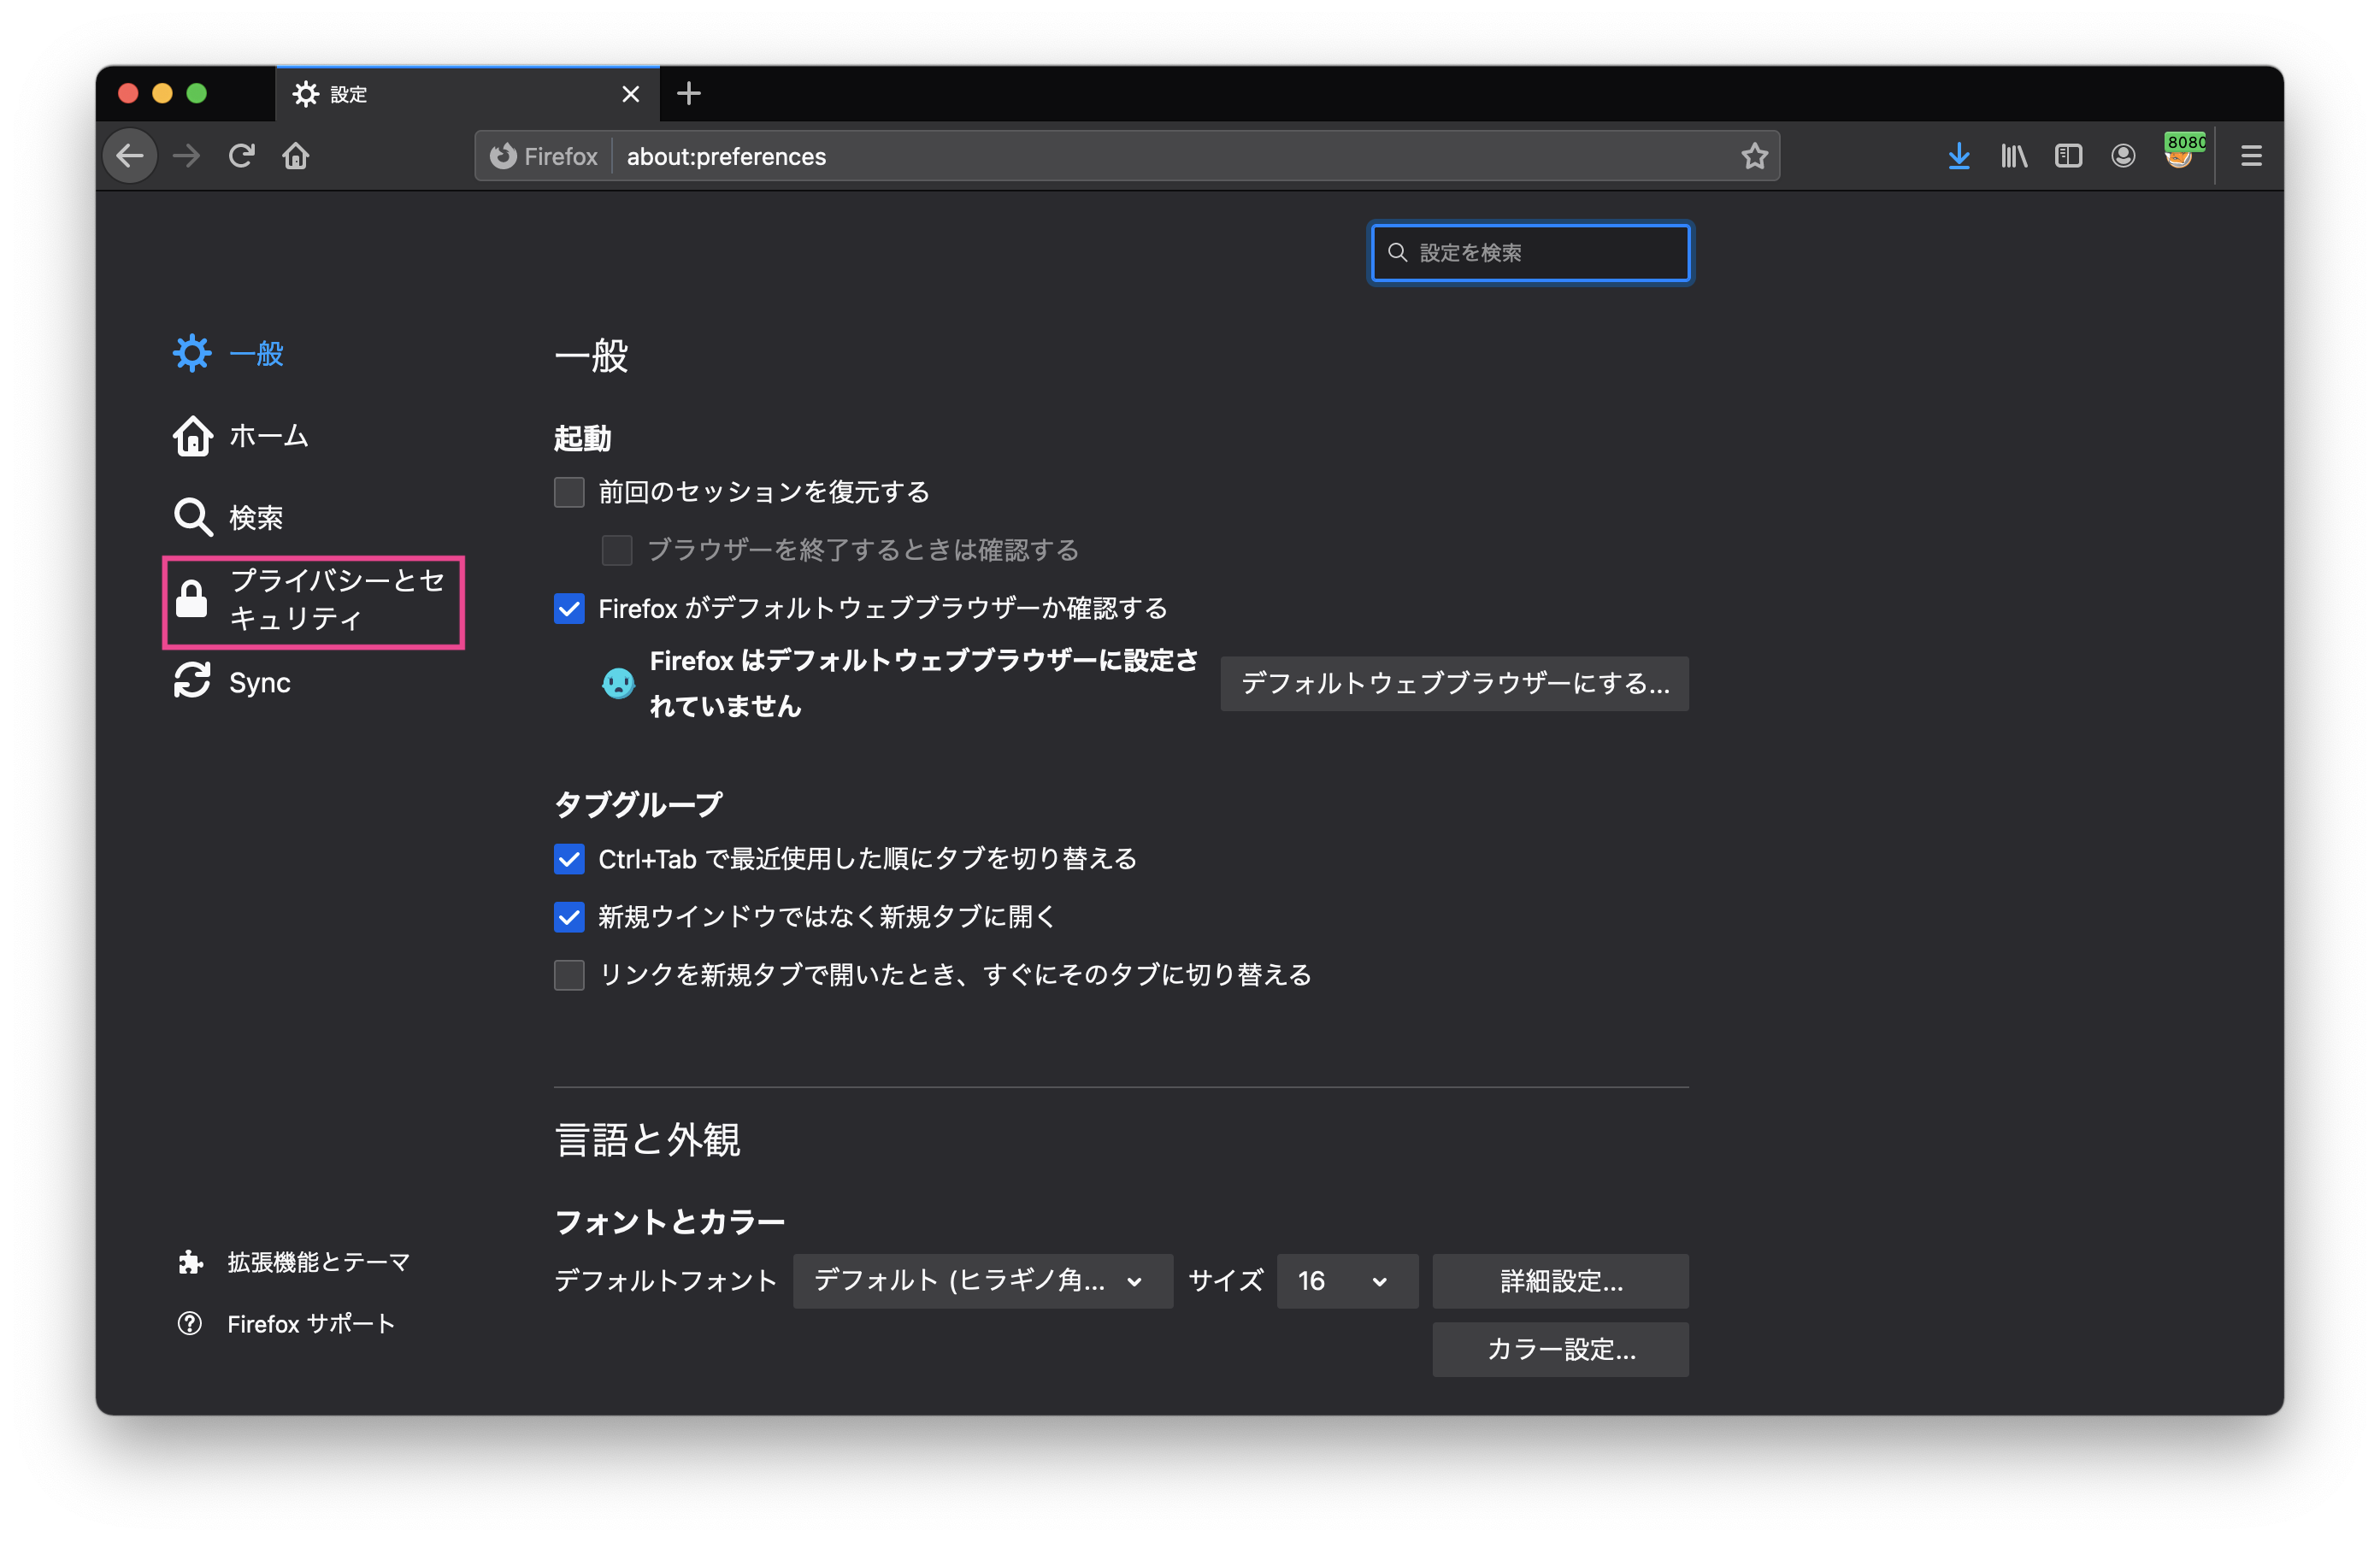This screenshot has height=1542, width=2380.
Task: Close the 設定 tab
Action: tap(630, 94)
